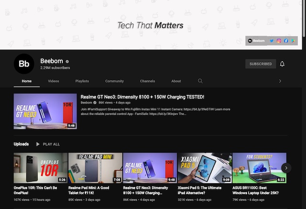Click the Beebom website link in the banner
The image size is (306, 209).
(256, 41)
